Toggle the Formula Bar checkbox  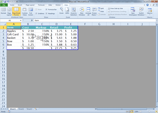[46, 9]
